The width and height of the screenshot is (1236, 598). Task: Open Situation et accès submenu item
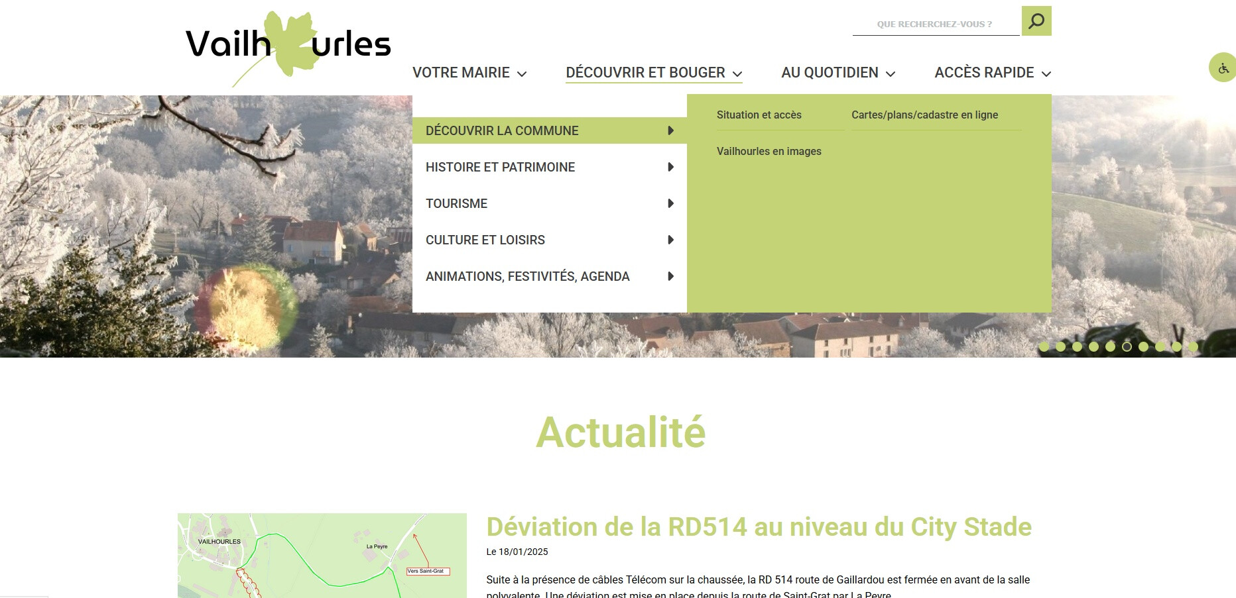pyautogui.click(x=759, y=115)
